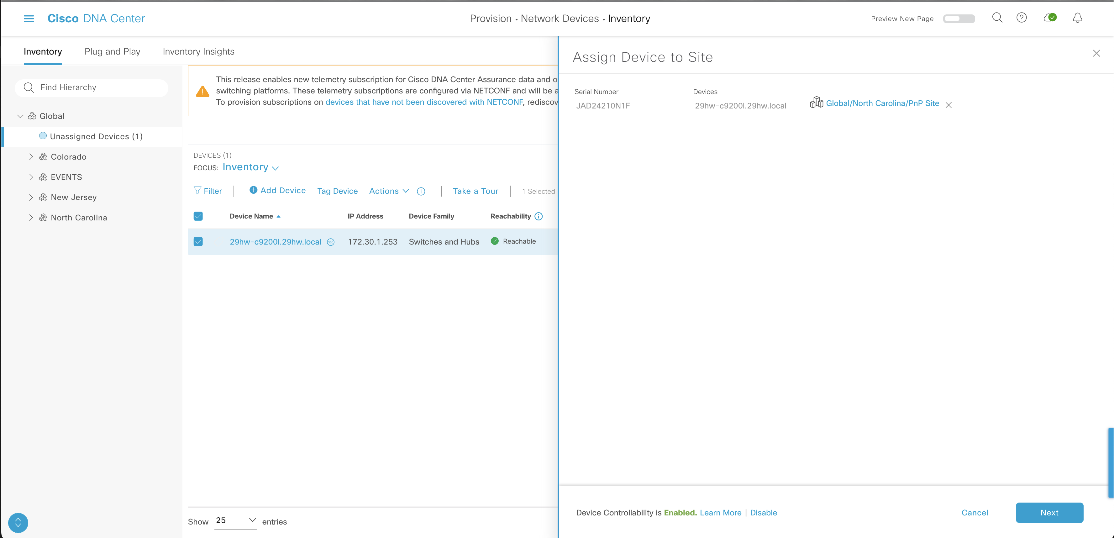This screenshot has height=538, width=1114.
Task: Open the help question mark icon
Action: pyautogui.click(x=1022, y=18)
